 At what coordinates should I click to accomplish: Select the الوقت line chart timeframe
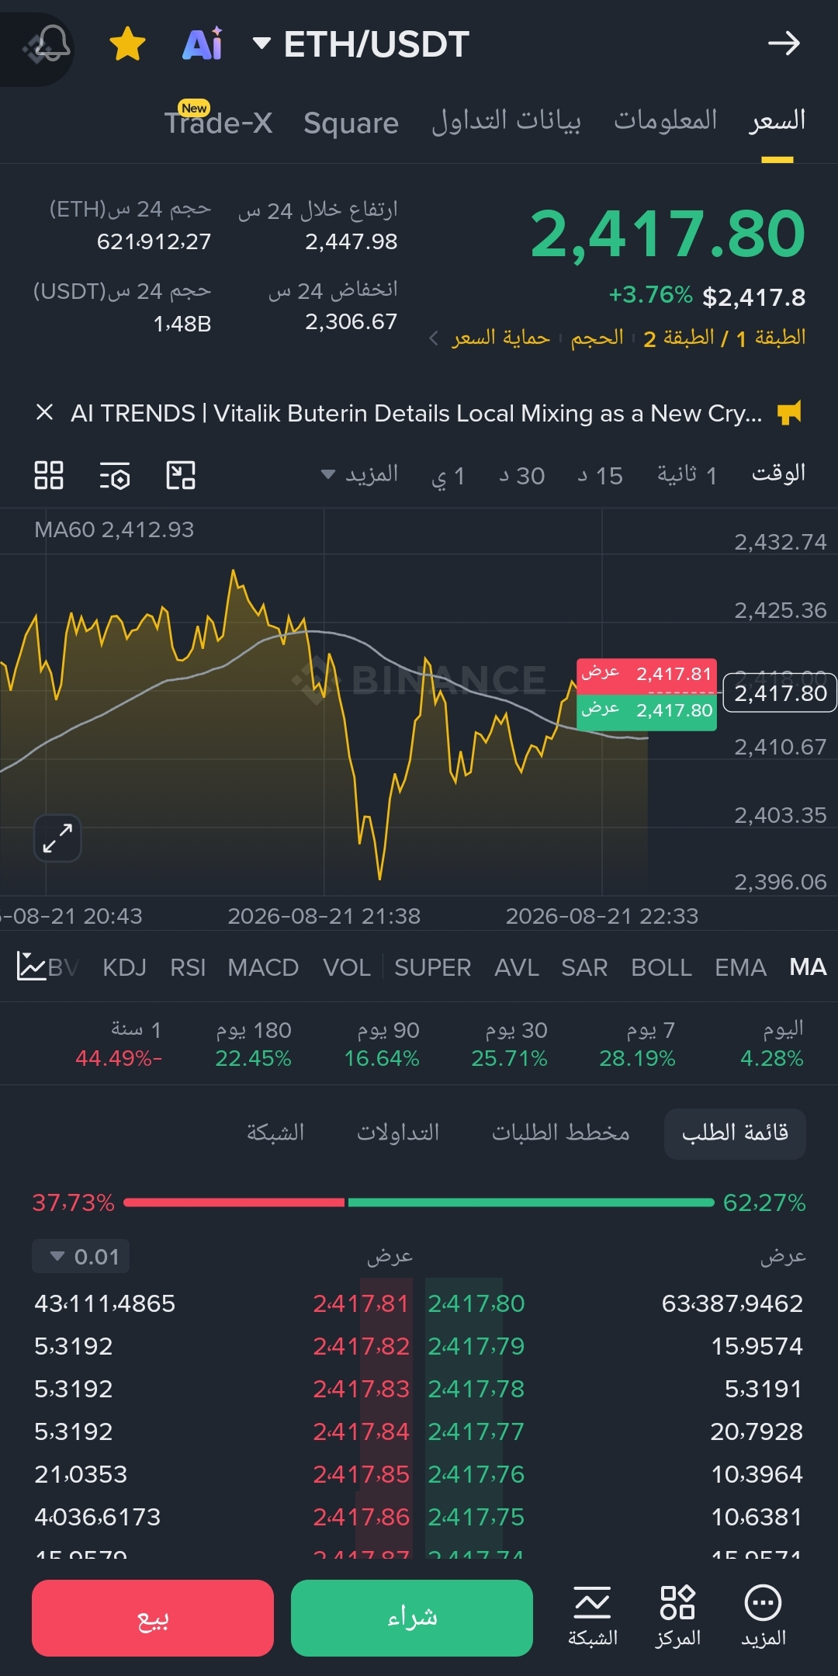point(779,474)
